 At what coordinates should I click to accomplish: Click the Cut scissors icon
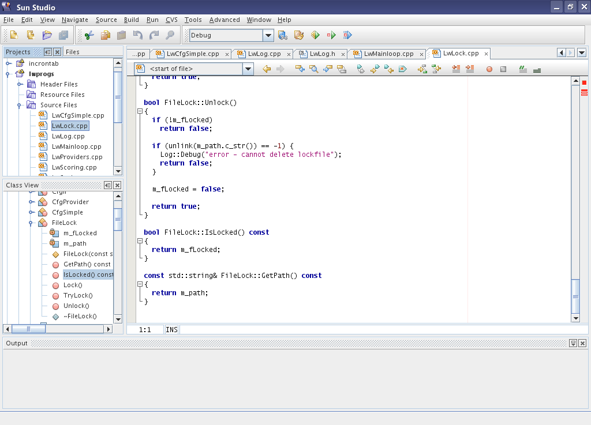tap(89, 35)
